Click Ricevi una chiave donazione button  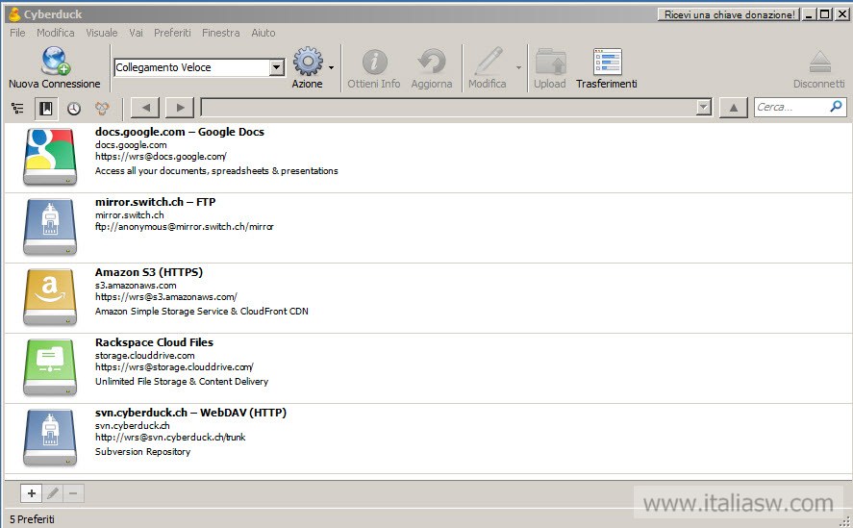tap(729, 14)
